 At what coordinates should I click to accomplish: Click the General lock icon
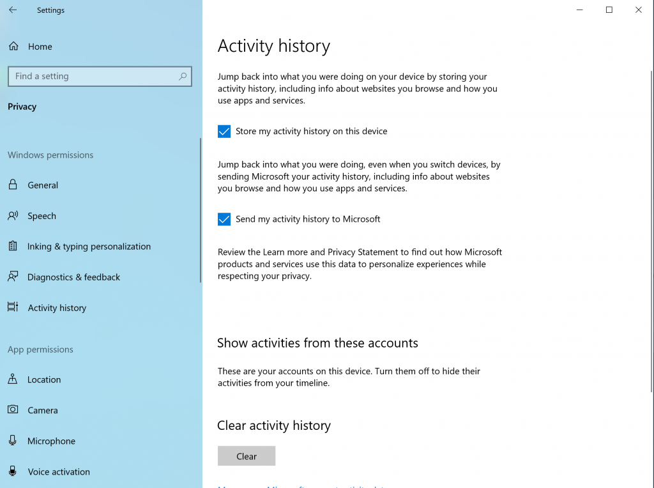pyautogui.click(x=13, y=185)
